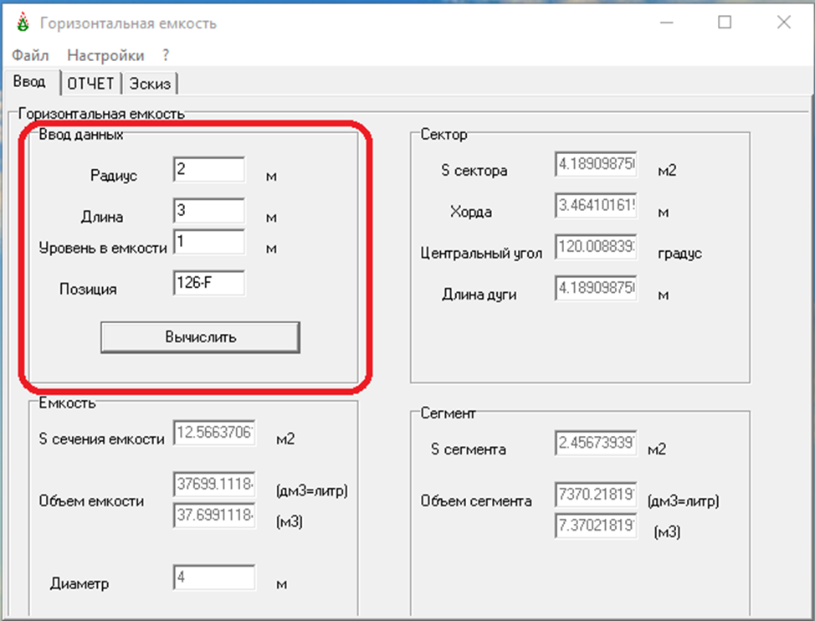Switch to the Ввод tab
Screen dimensions: 815x621
(31, 81)
